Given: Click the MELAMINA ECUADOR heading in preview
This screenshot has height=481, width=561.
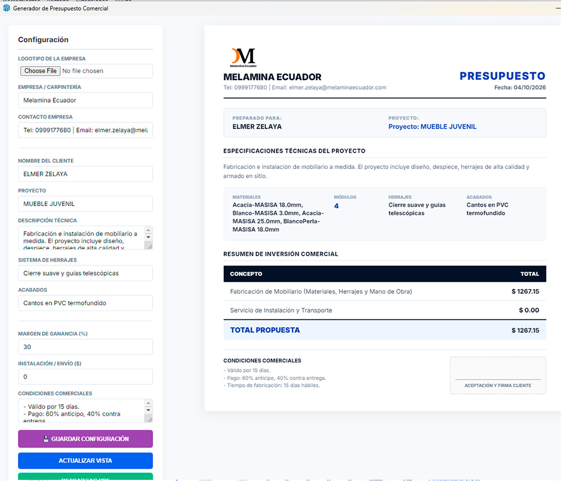Looking at the screenshot, I should click(x=272, y=77).
